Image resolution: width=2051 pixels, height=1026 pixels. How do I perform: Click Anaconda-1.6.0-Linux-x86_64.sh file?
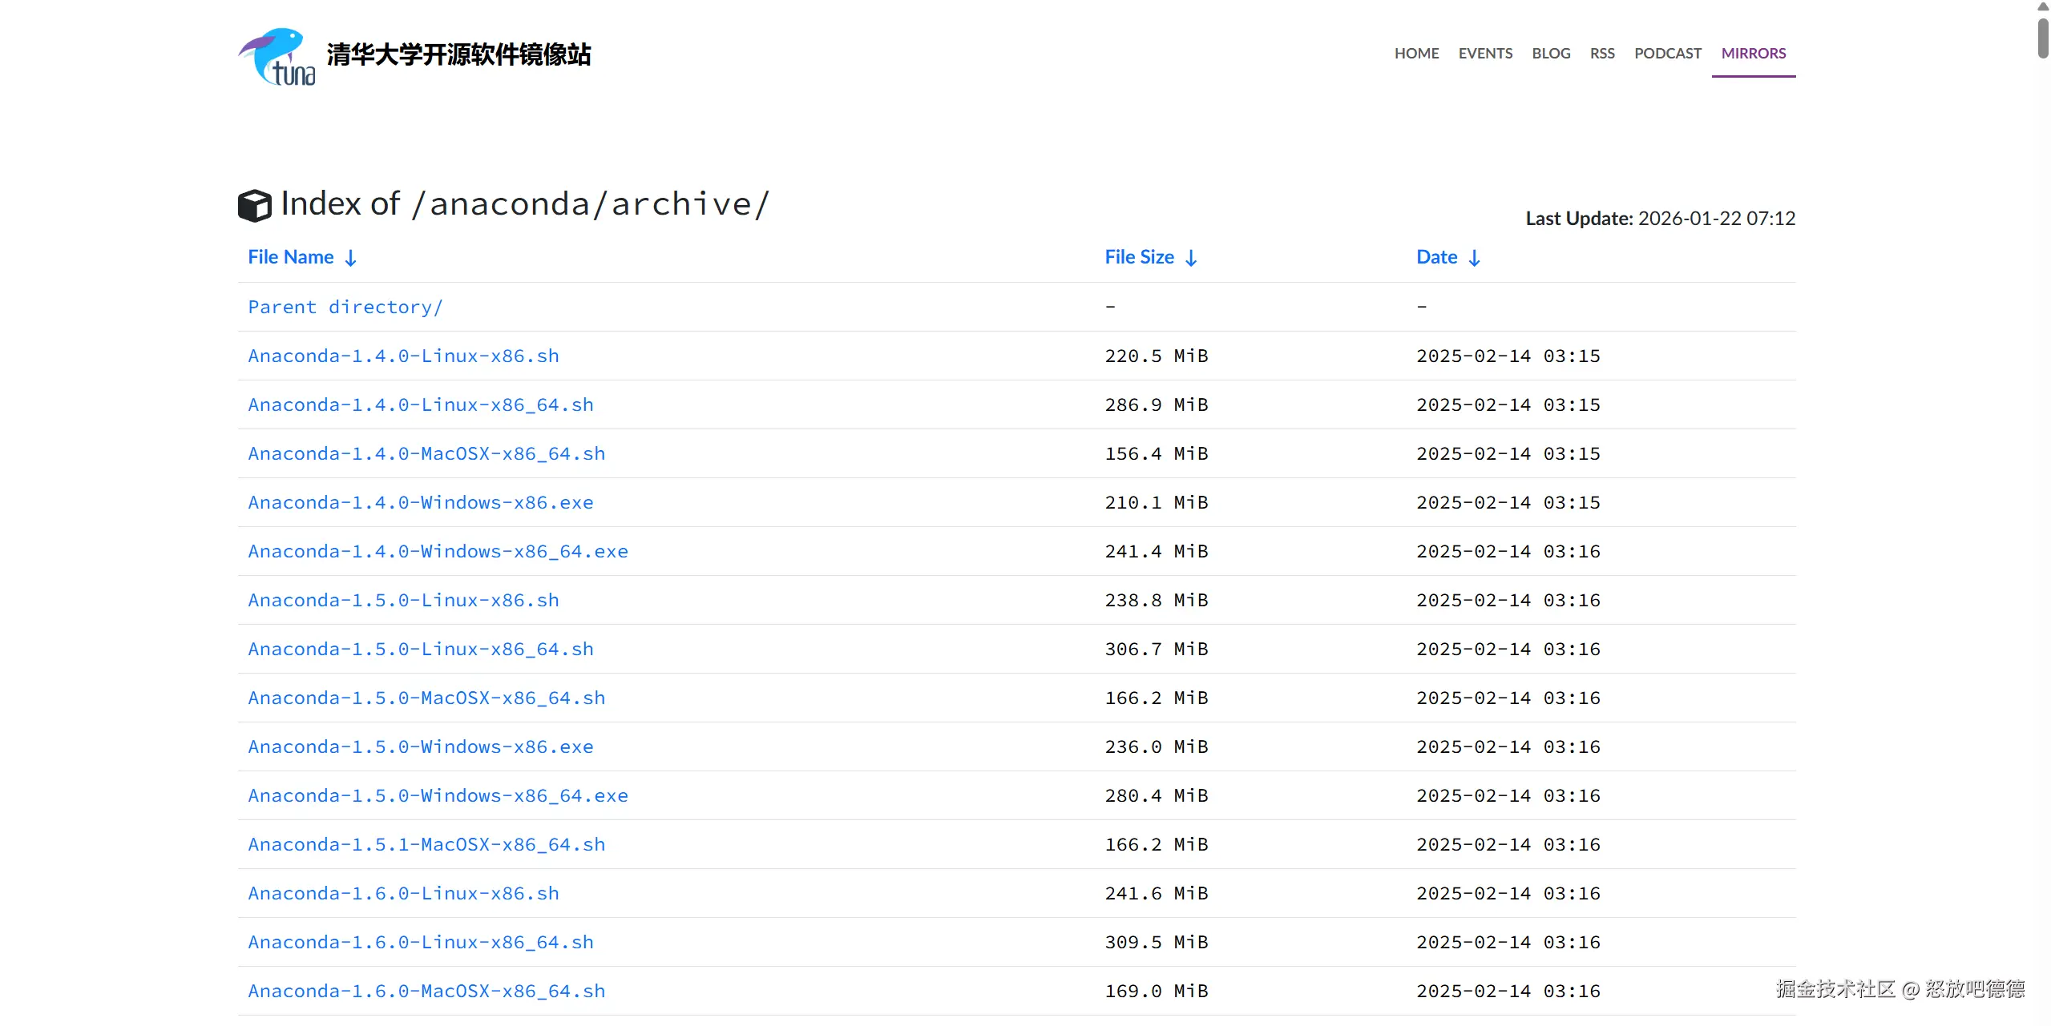(x=421, y=943)
